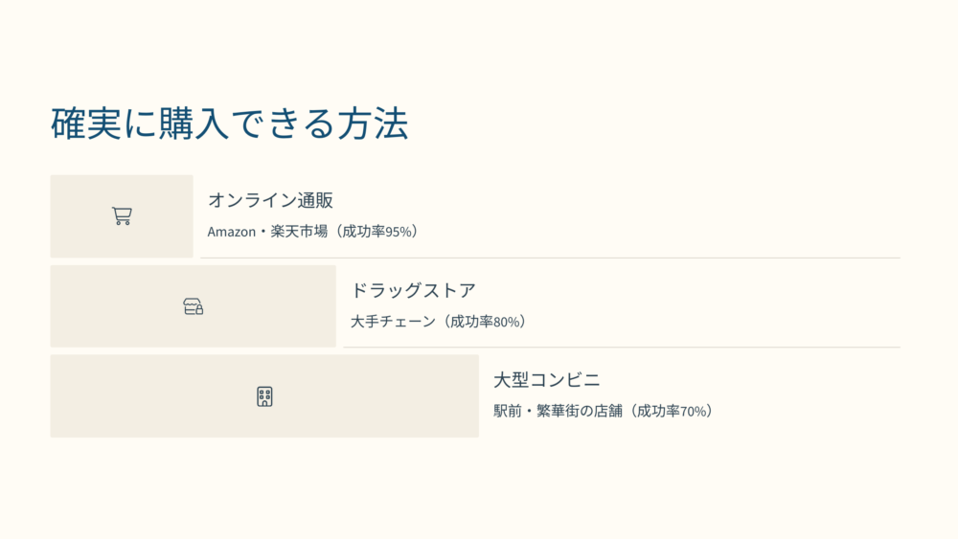958x539 pixels.
Task: Click the オンライン通販 heading
Action: tap(271, 200)
